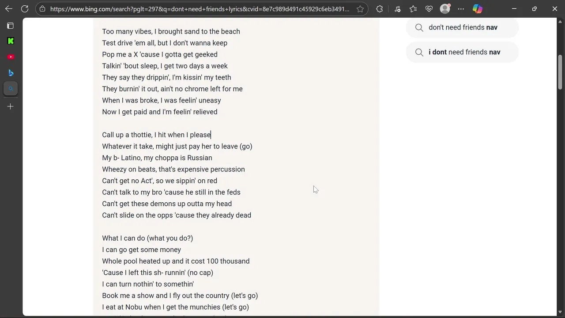This screenshot has width=565, height=318.
Task: Go back with the browser back arrow
Action: click(x=9, y=9)
